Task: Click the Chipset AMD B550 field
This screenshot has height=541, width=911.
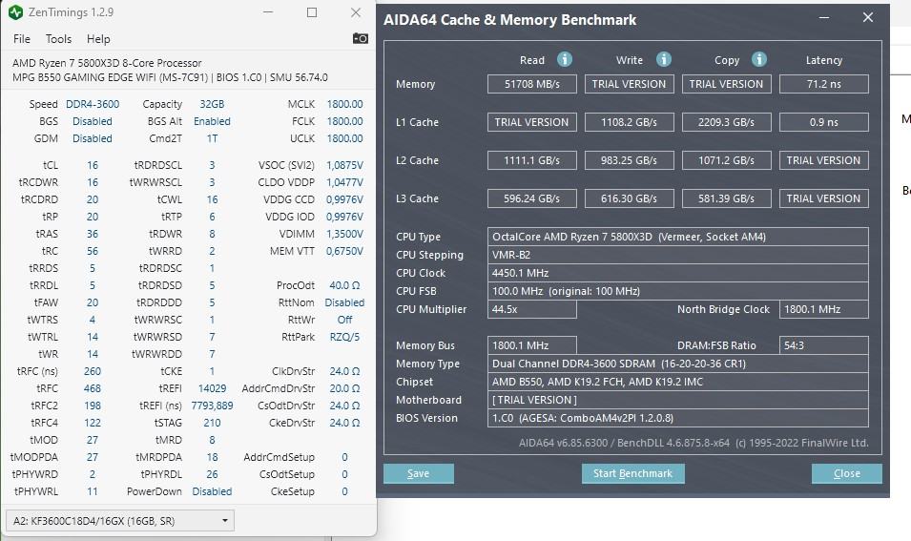Action: [x=678, y=382]
